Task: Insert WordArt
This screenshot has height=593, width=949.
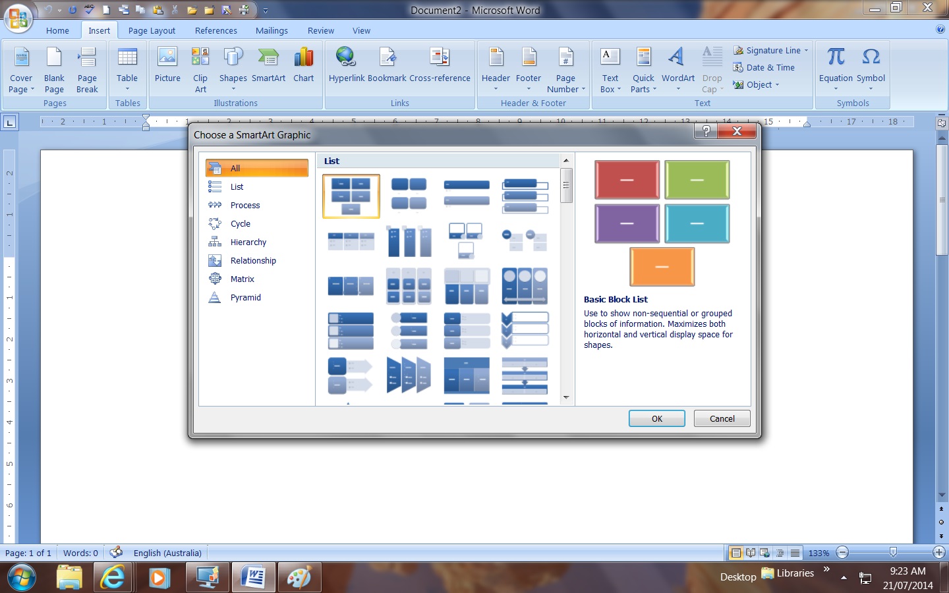Action: (677, 66)
